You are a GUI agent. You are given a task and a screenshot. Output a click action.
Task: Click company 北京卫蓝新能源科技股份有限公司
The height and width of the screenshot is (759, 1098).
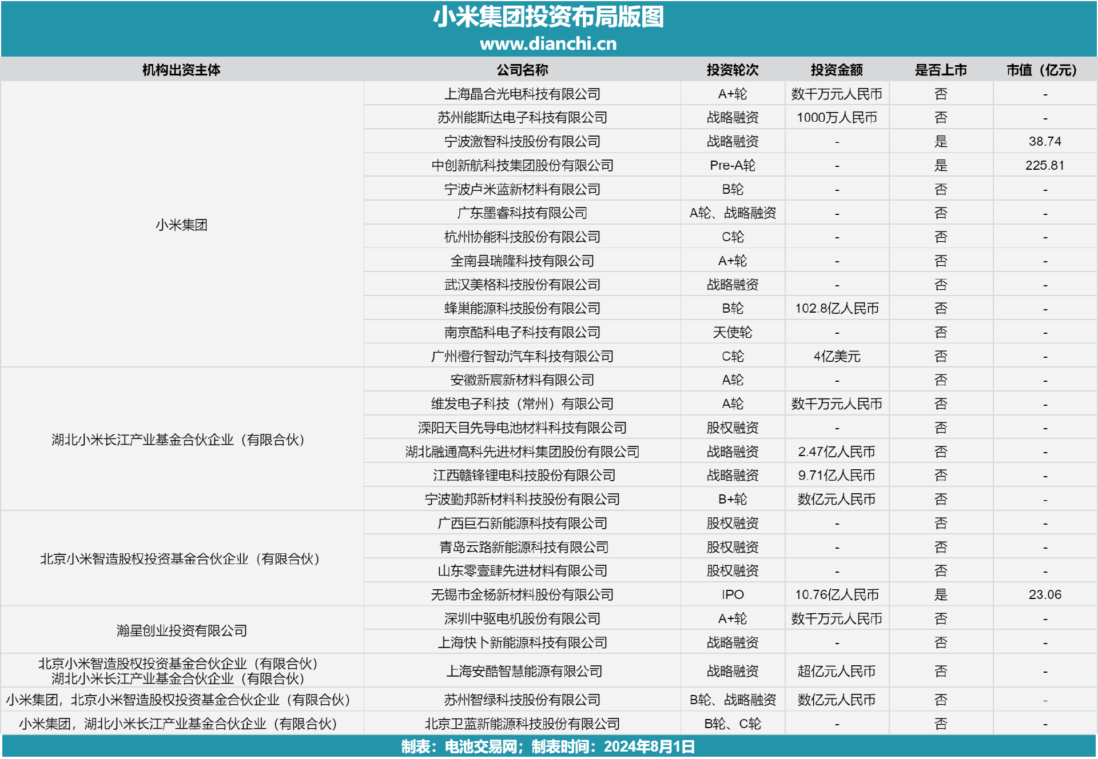[522, 724]
